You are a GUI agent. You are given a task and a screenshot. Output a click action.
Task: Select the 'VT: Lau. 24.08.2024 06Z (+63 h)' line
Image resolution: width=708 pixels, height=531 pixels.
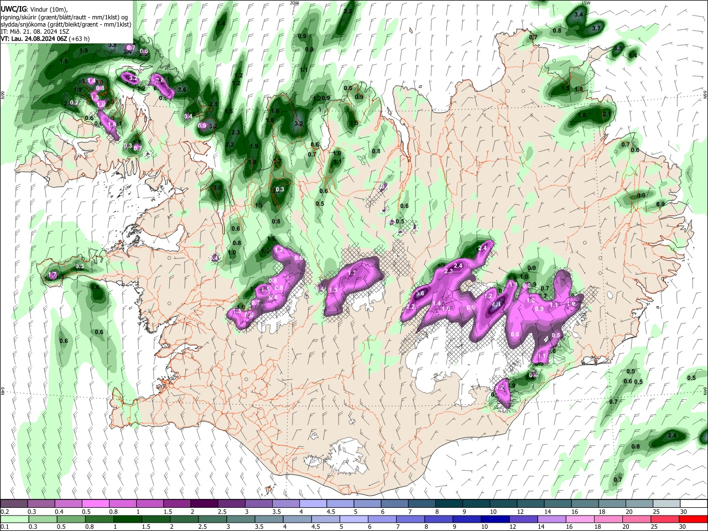click(45, 39)
